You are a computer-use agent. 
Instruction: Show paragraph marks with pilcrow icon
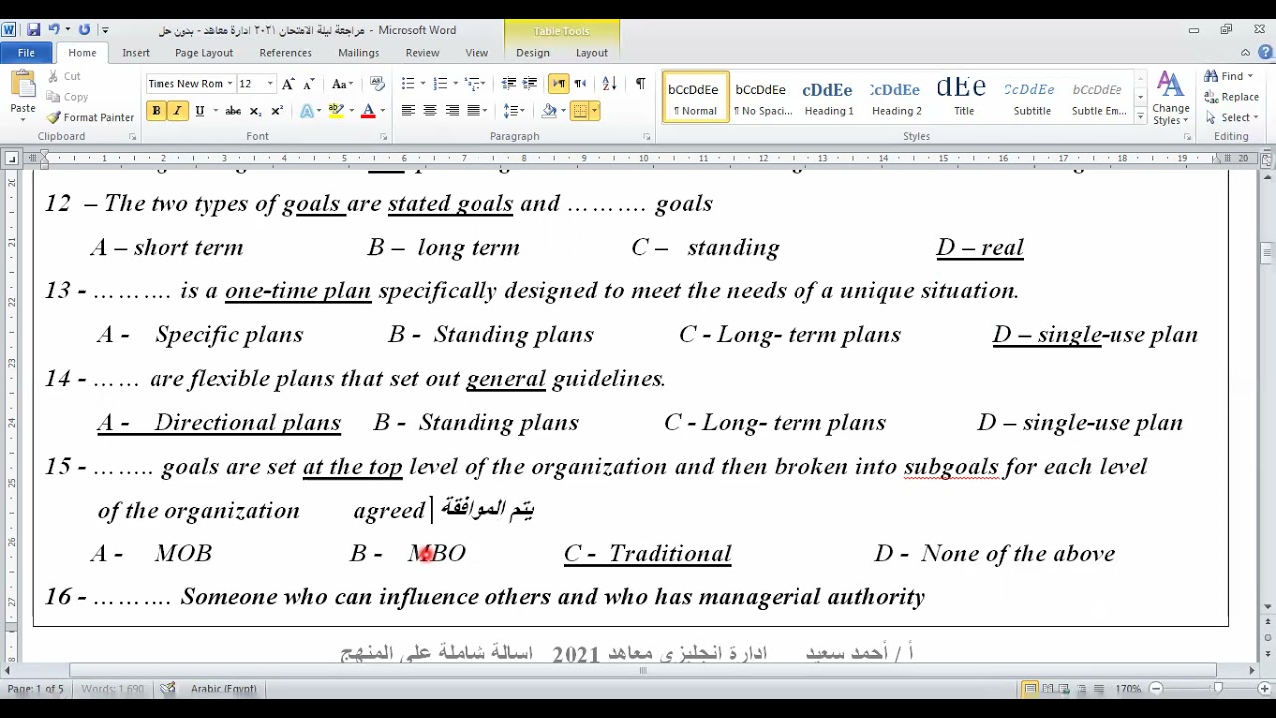click(640, 84)
